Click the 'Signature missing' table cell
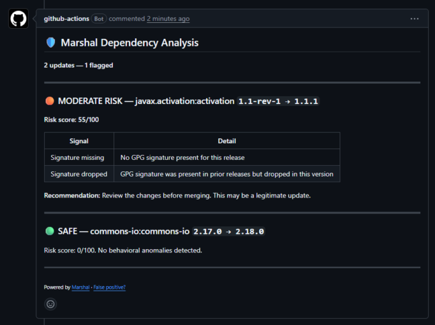 (x=79, y=157)
